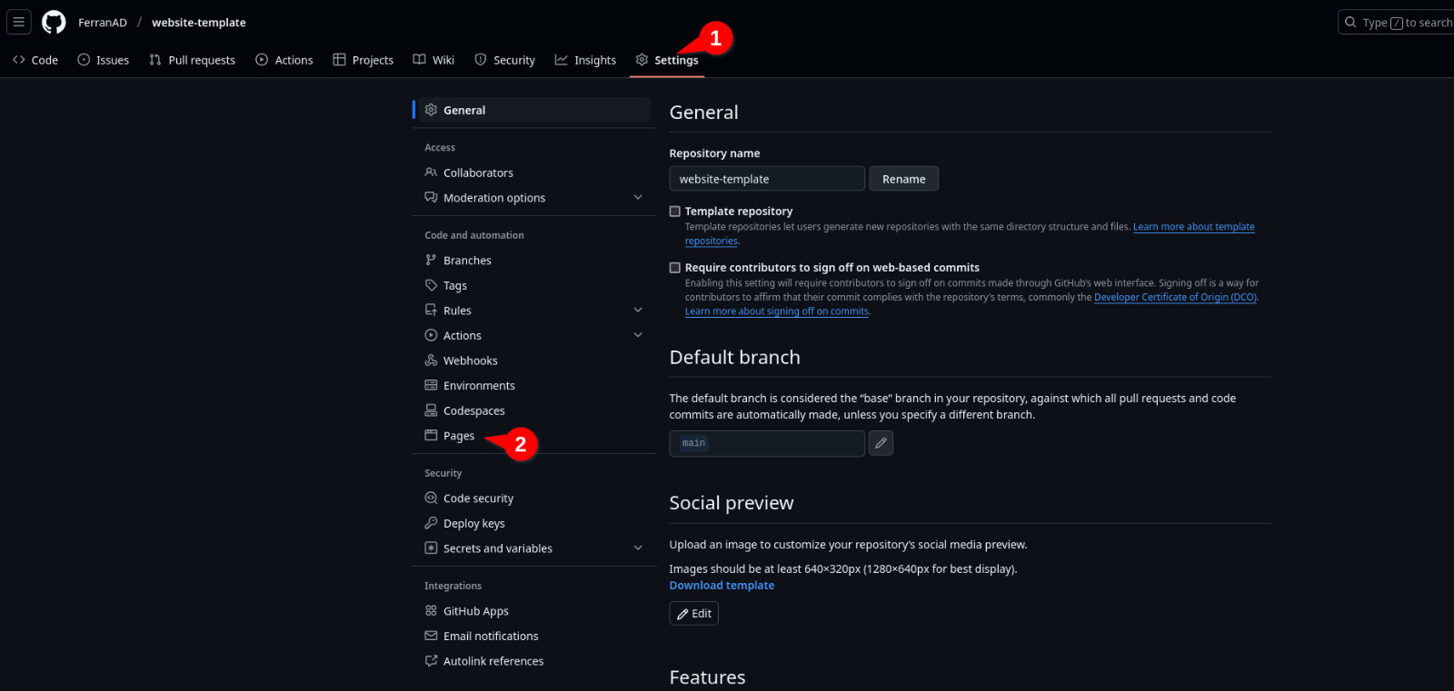Click the GitHub Octocat logo
This screenshot has height=691, width=1454.
pyautogui.click(x=55, y=22)
